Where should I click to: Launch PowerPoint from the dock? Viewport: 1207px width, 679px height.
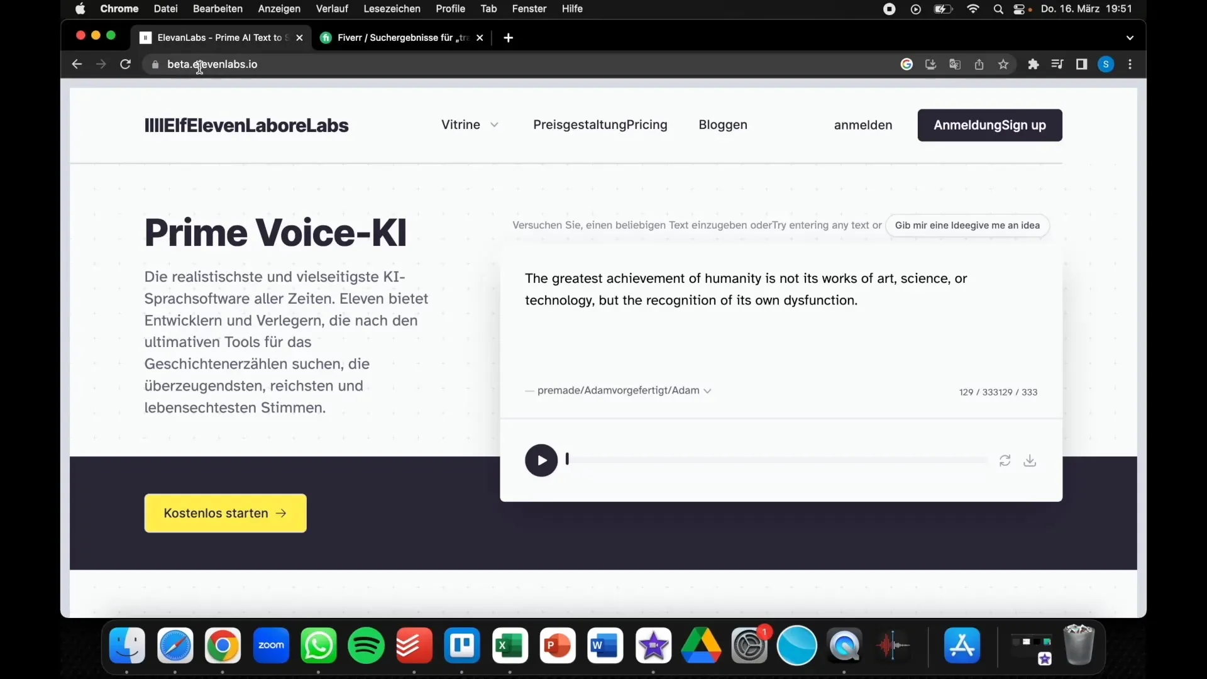558,646
